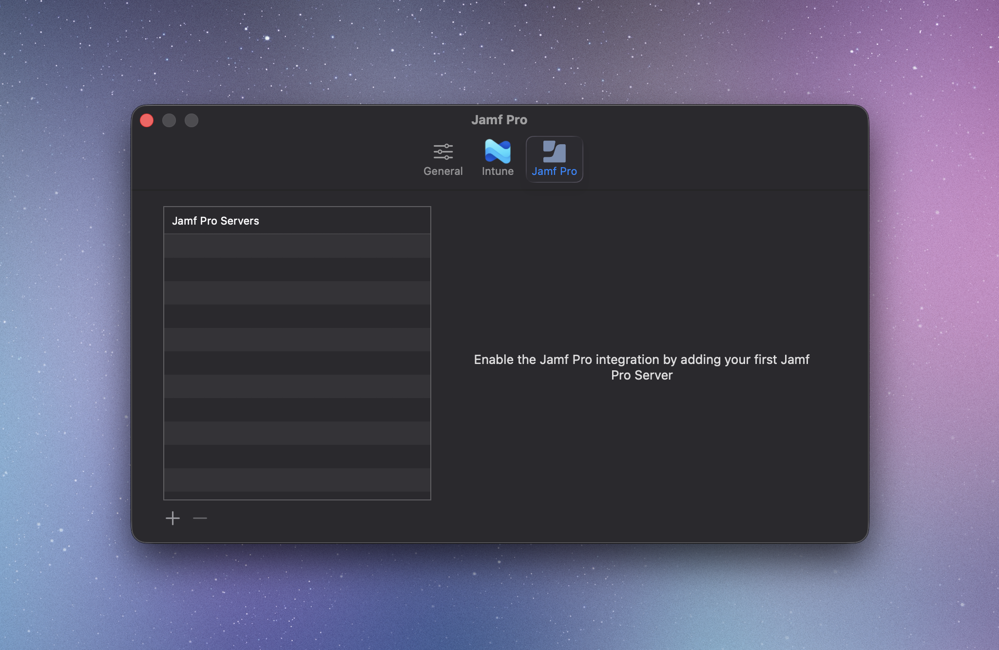The height and width of the screenshot is (650, 999).
Task: Click the greyed-out minimize window button
Action: (x=169, y=120)
